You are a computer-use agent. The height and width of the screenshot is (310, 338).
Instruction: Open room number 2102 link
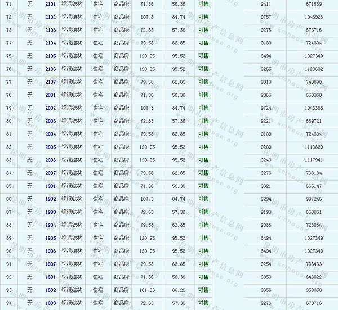pyautogui.click(x=50, y=17)
